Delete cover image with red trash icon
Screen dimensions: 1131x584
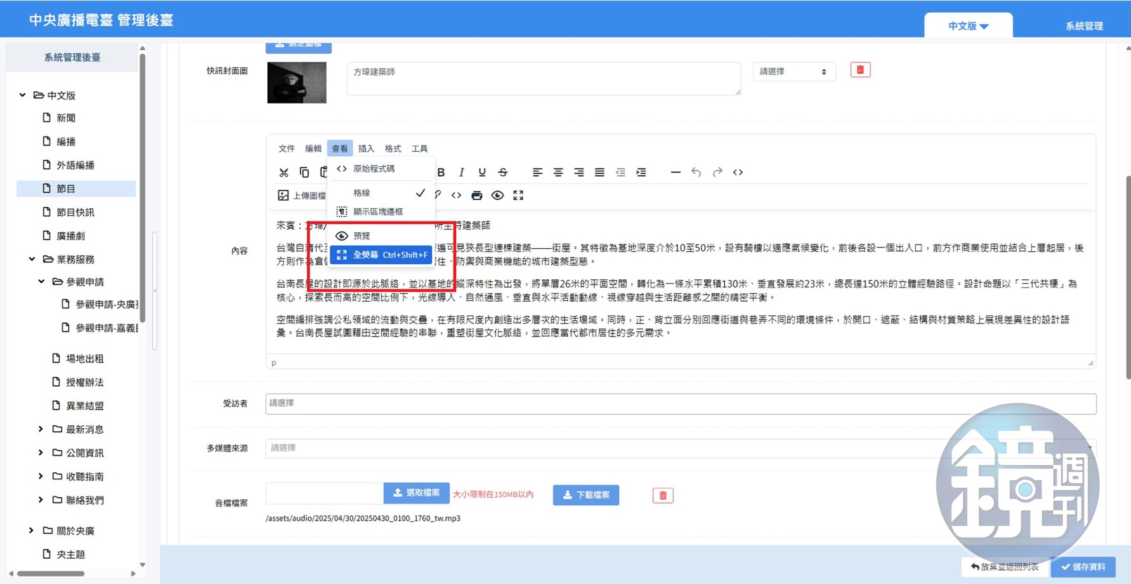point(860,70)
